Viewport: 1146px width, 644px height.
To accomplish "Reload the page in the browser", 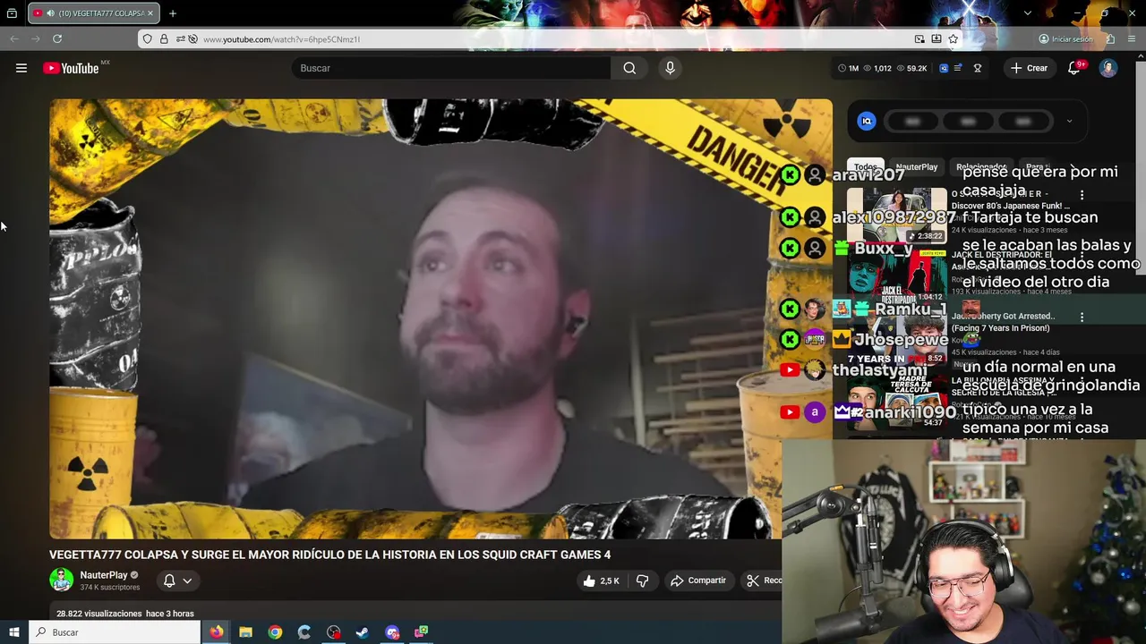I will click(57, 38).
